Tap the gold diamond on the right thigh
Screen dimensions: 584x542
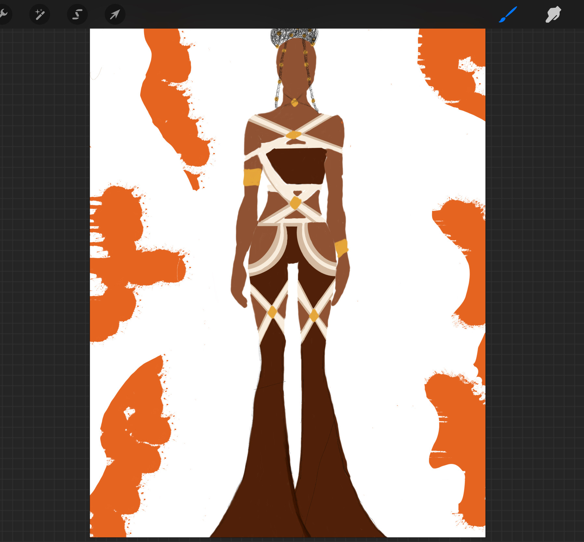(x=314, y=315)
